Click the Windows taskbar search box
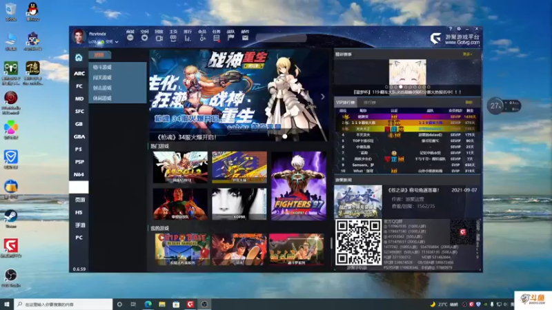 pos(63,304)
